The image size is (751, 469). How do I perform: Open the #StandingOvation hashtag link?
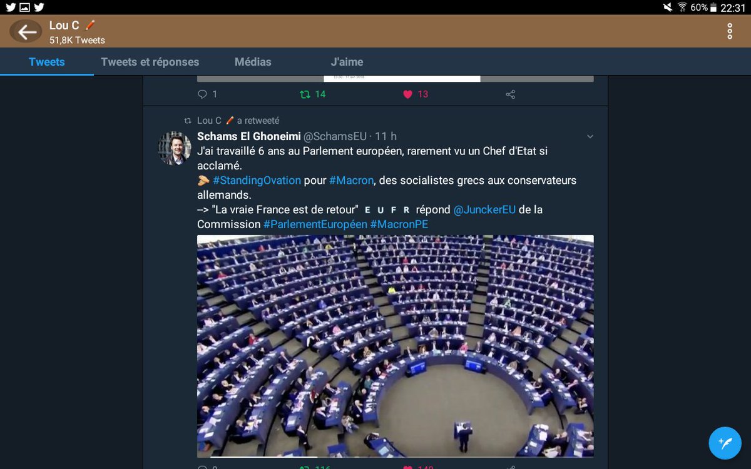[x=257, y=180]
